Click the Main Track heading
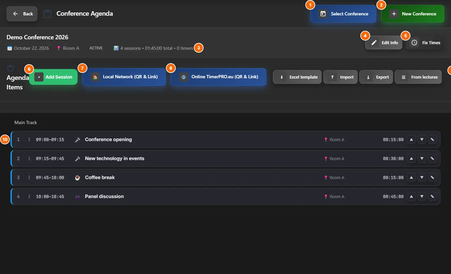The height and width of the screenshot is (274, 451). (x=26, y=123)
